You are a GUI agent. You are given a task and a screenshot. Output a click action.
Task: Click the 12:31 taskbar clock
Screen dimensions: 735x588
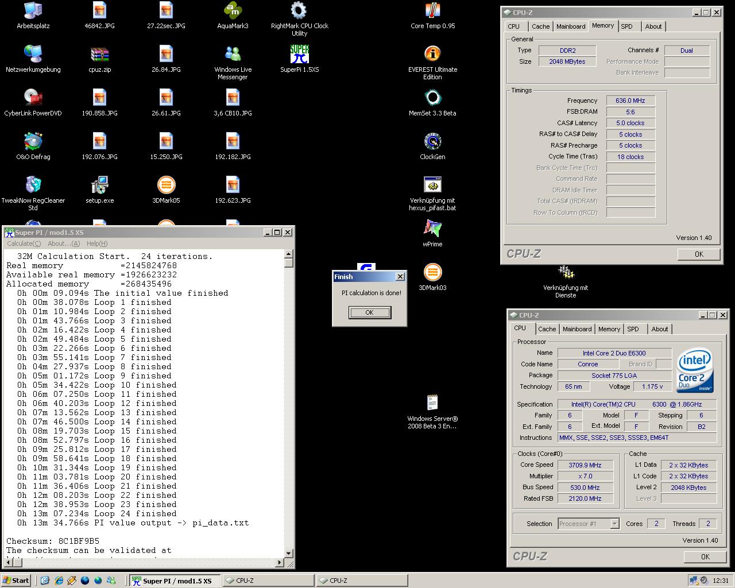tap(721, 581)
